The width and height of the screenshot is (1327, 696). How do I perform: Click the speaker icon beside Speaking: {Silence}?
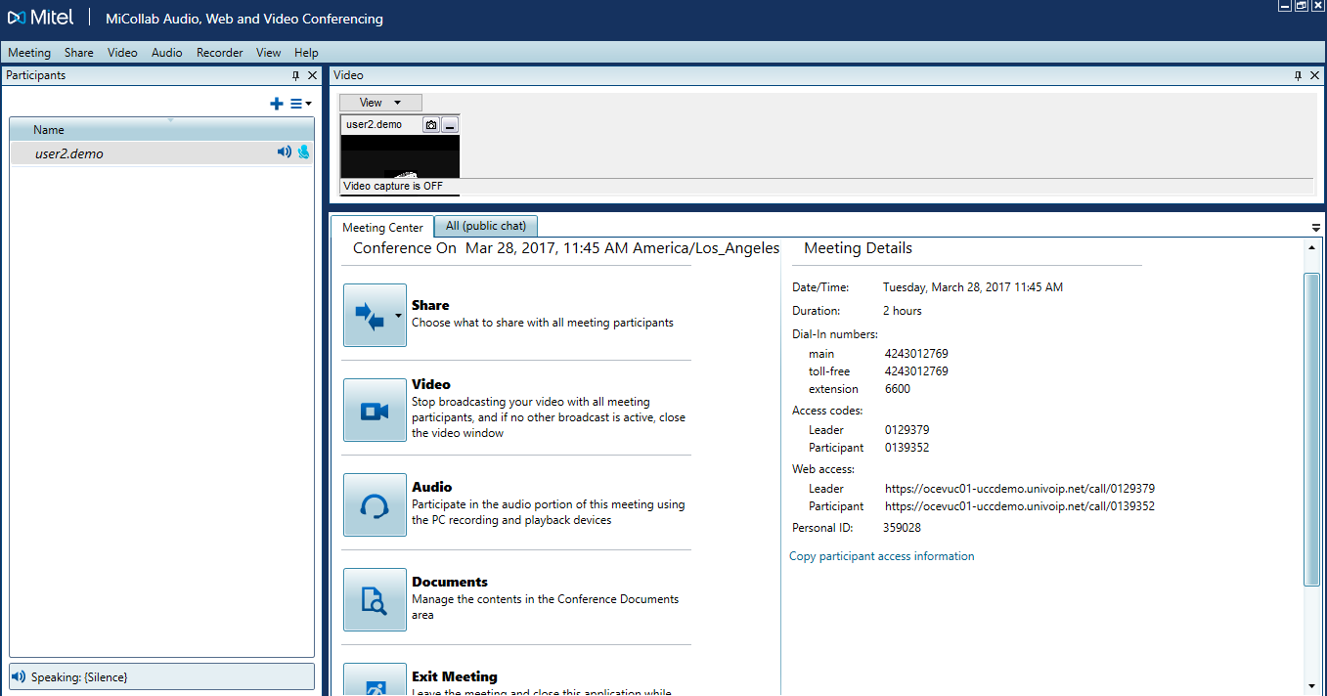coord(18,676)
